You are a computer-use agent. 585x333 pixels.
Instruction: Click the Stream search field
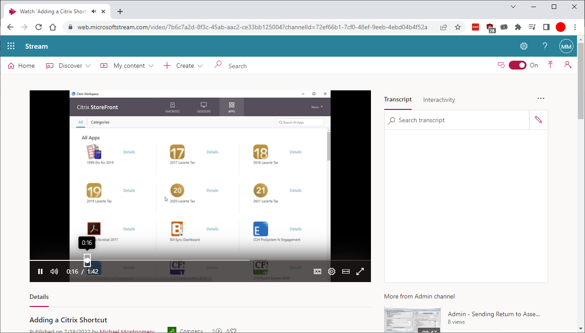tap(237, 66)
